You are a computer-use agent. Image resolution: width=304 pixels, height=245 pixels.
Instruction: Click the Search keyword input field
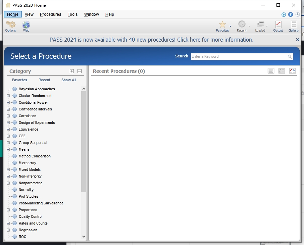[x=239, y=56]
